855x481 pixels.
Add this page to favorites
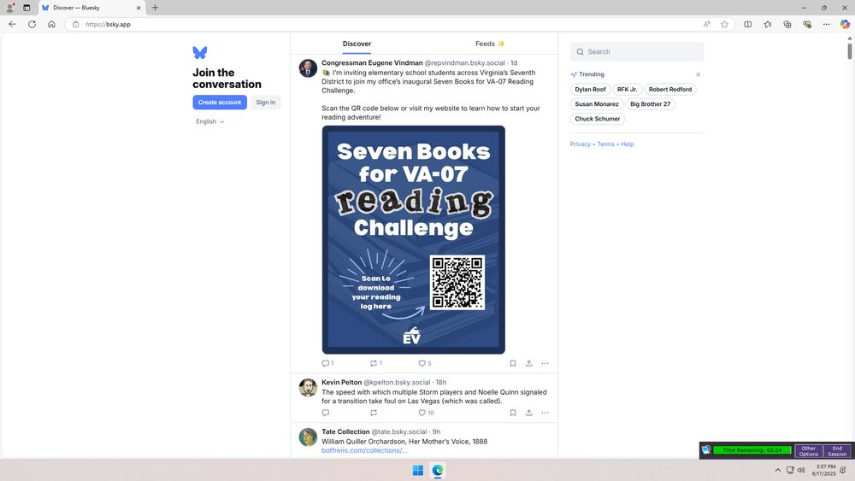724,24
